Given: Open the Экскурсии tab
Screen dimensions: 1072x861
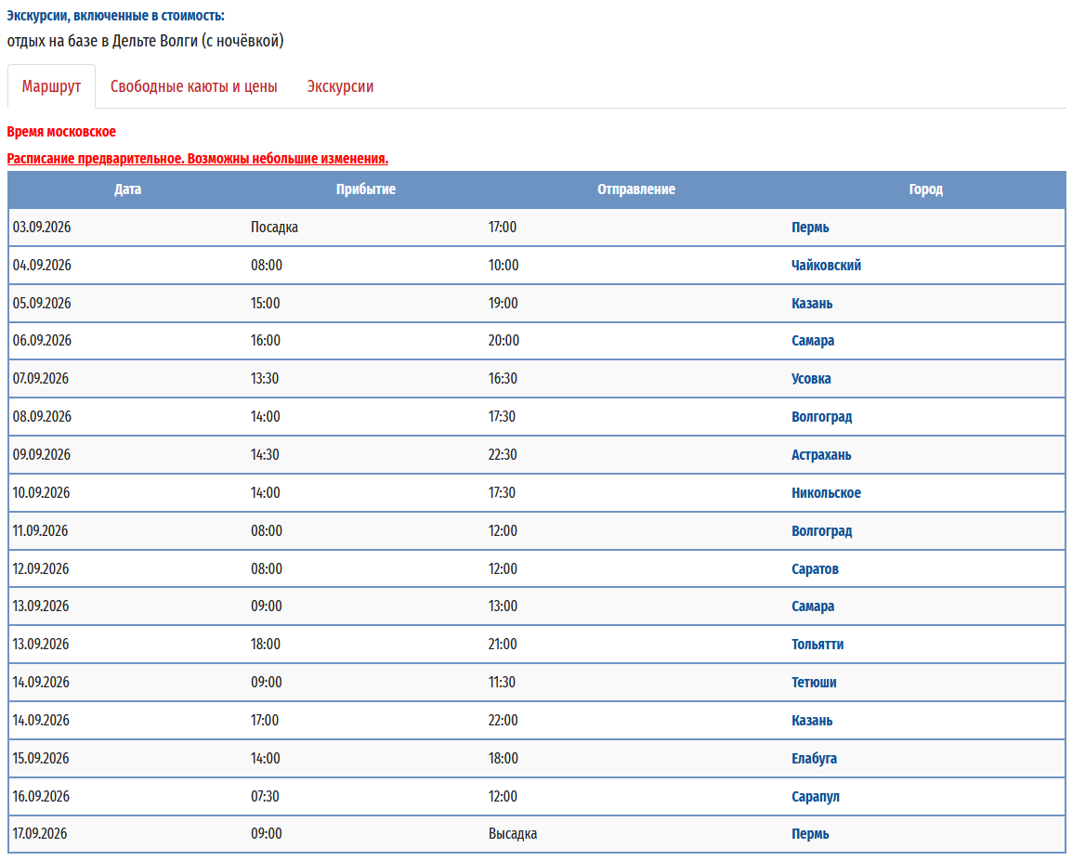Looking at the screenshot, I should point(340,86).
